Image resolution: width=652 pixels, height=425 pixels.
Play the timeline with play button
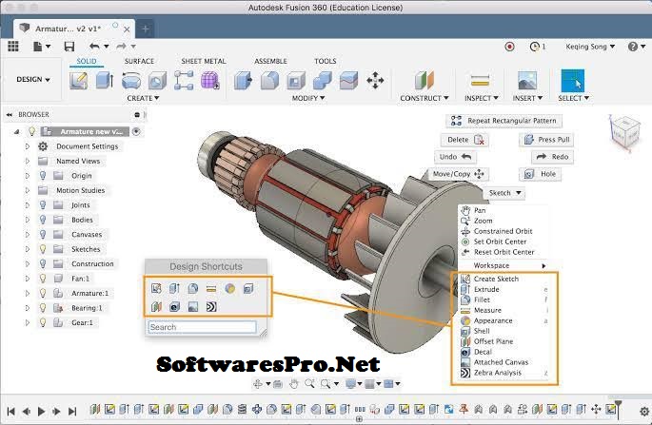[x=41, y=412]
